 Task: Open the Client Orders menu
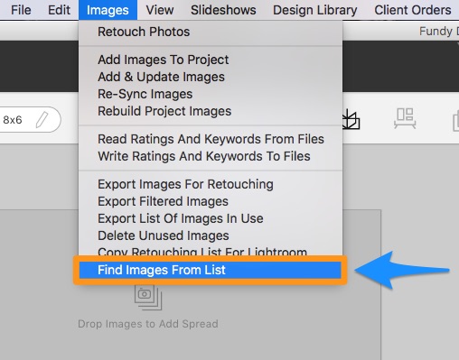pyautogui.click(x=413, y=10)
